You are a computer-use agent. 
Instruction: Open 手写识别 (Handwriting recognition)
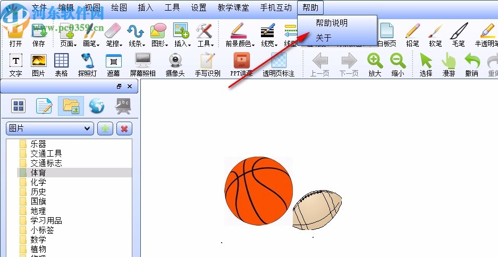coord(207,65)
